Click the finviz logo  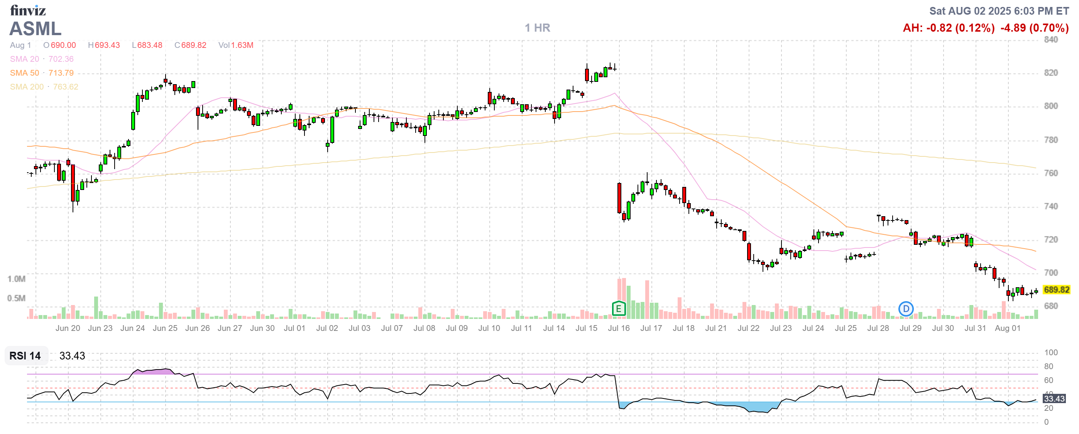(x=28, y=10)
